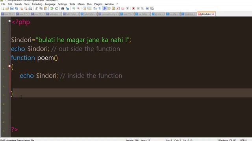The height and width of the screenshot is (141, 252).
Task: Click the Close All toolbar icon
Action: (x=26, y=9)
